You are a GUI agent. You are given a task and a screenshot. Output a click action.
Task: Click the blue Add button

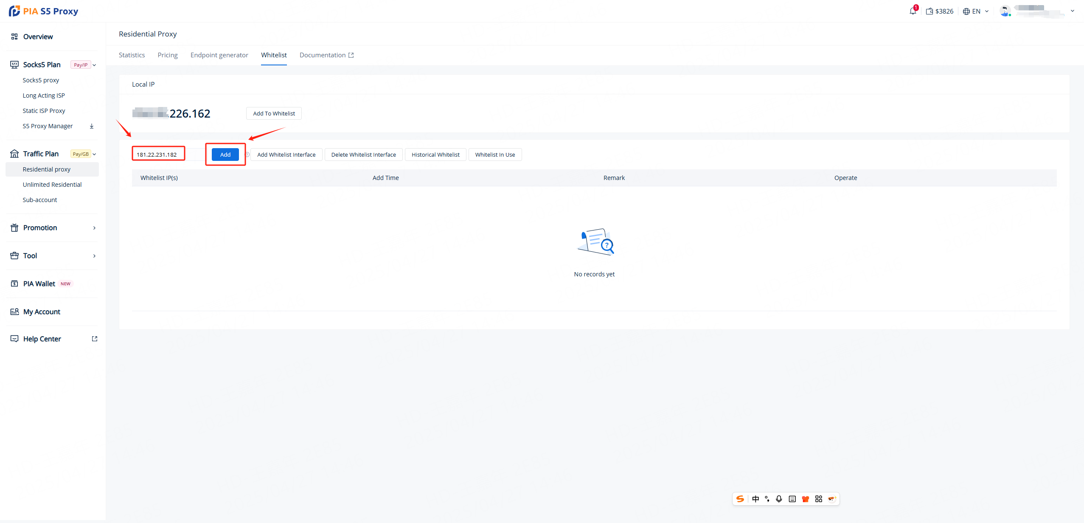[225, 155]
